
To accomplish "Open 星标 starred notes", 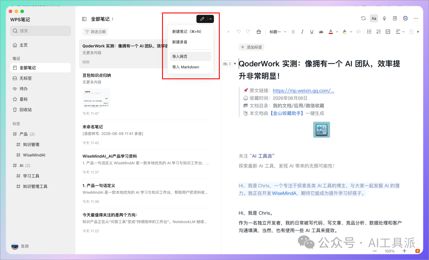I will tap(41, 99).
